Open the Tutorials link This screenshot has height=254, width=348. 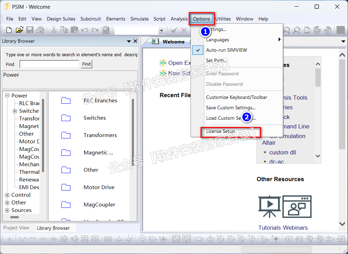coord(270,228)
